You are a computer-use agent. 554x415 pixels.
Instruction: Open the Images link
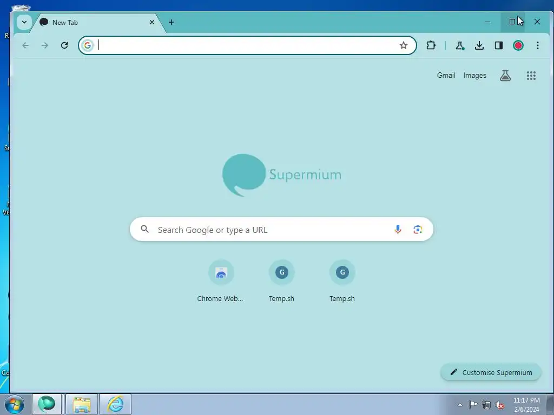click(475, 75)
